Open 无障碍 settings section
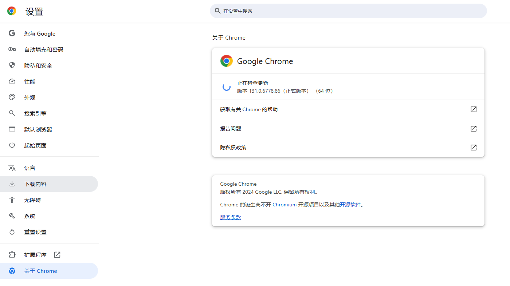Image resolution: width=510 pixels, height=286 pixels. (49, 200)
